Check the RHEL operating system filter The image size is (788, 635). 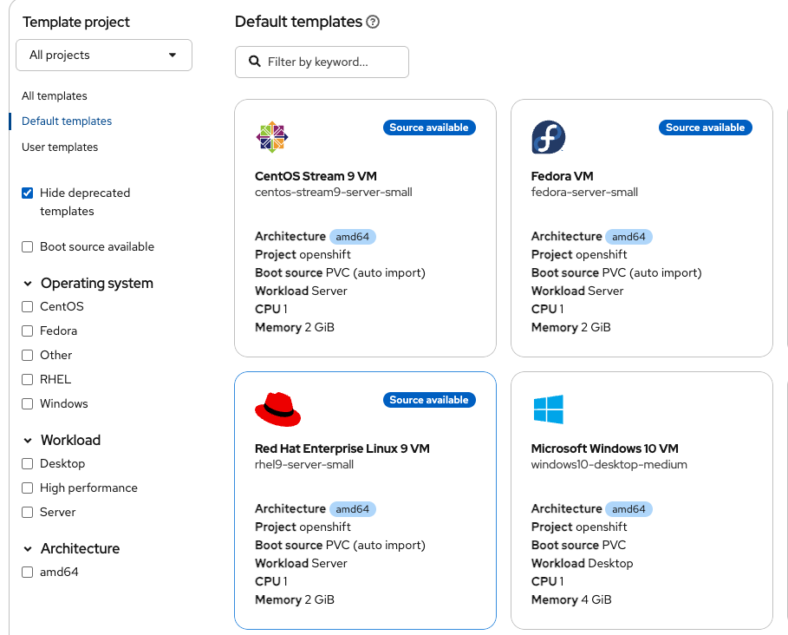pyautogui.click(x=28, y=380)
